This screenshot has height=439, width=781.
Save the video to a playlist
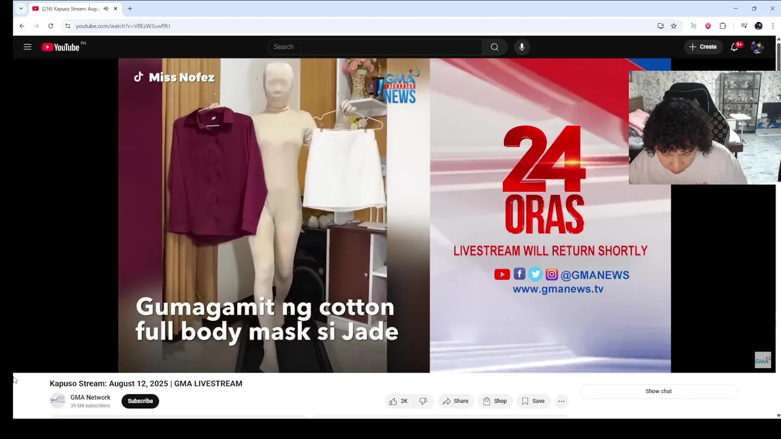pyautogui.click(x=533, y=401)
